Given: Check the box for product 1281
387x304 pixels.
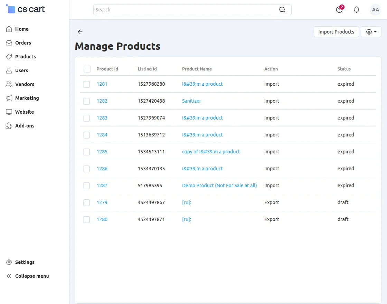Looking at the screenshot, I should [x=86, y=84].
